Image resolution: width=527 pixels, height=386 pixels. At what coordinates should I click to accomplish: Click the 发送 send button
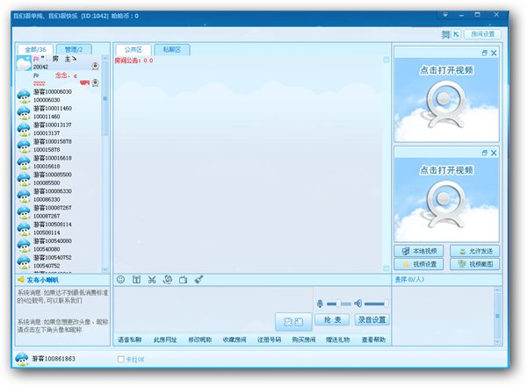pos(293,322)
